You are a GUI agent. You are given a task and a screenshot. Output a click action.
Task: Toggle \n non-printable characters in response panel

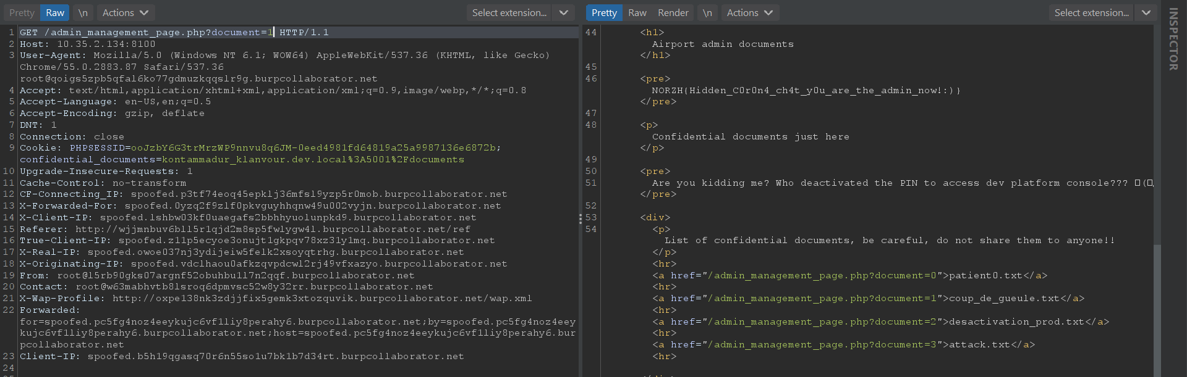[x=707, y=12]
